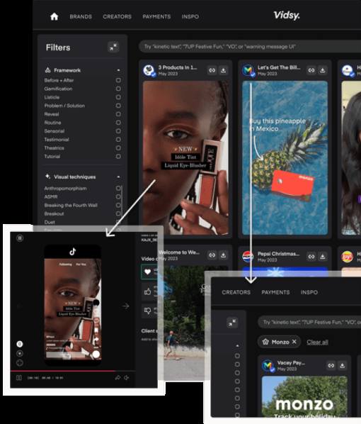Copy link for 3 Products In 1 card
Image resolution: width=361 pixels, height=424 pixels.
(212, 70)
